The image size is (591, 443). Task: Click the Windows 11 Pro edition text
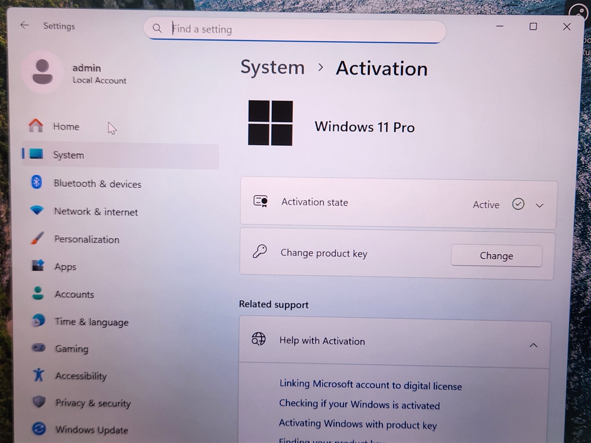pos(365,127)
